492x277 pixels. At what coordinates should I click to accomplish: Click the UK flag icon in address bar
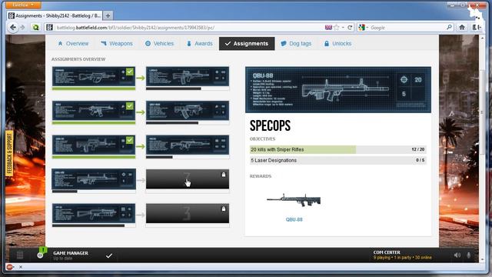(328, 28)
